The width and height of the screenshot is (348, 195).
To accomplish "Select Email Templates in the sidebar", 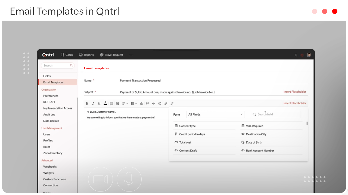I will [53, 82].
